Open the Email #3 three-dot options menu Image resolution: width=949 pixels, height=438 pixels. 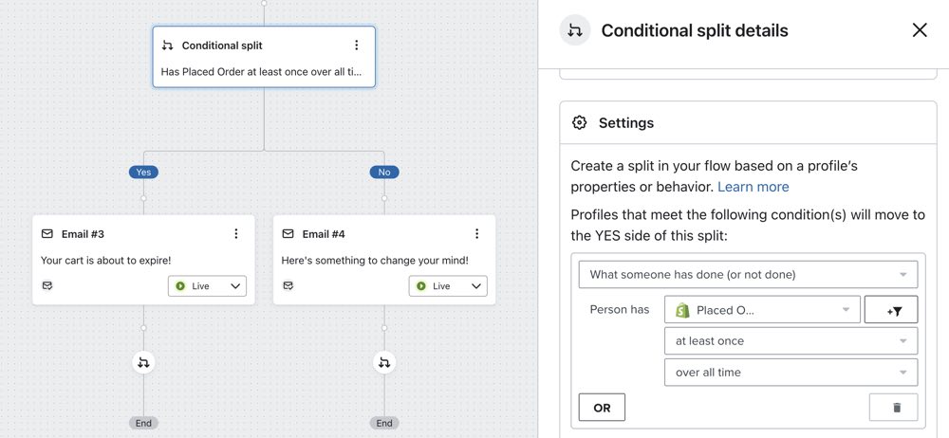pos(236,234)
